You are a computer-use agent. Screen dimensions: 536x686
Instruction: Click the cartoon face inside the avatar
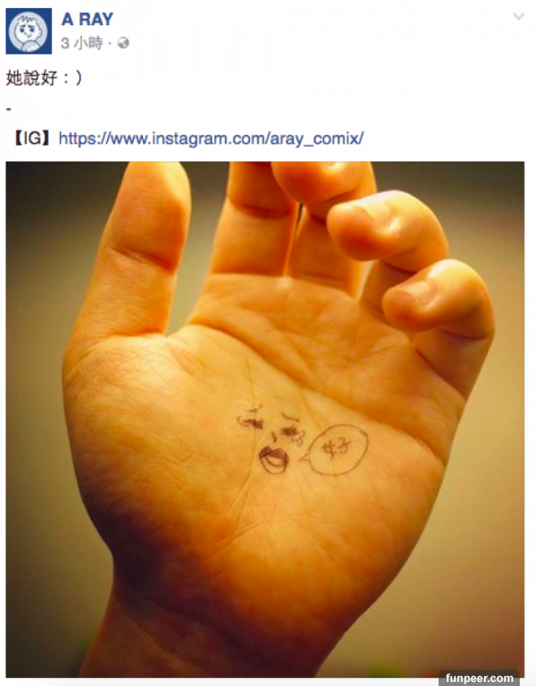coord(29,32)
